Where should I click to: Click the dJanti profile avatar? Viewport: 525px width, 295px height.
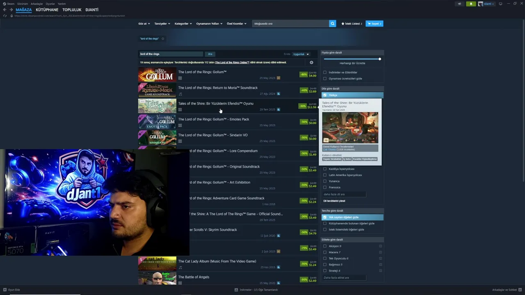click(480, 4)
